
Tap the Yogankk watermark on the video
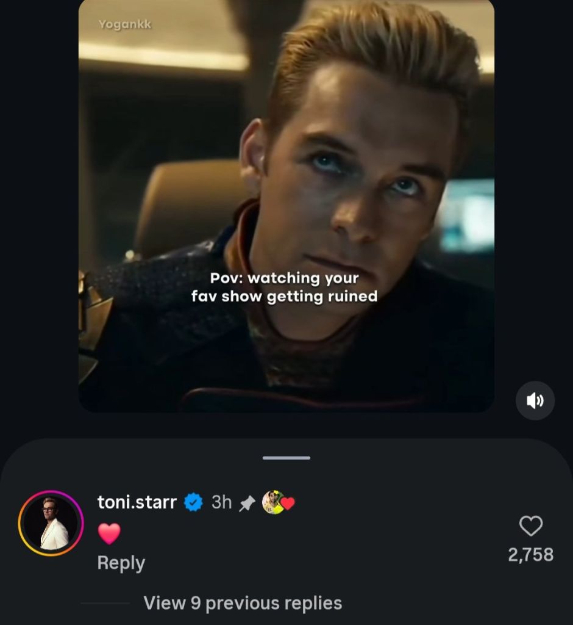125,24
